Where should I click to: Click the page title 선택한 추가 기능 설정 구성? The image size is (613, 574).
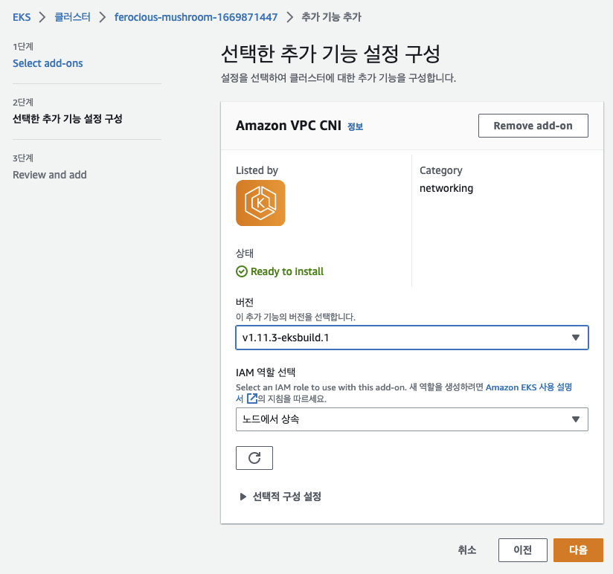(x=331, y=54)
